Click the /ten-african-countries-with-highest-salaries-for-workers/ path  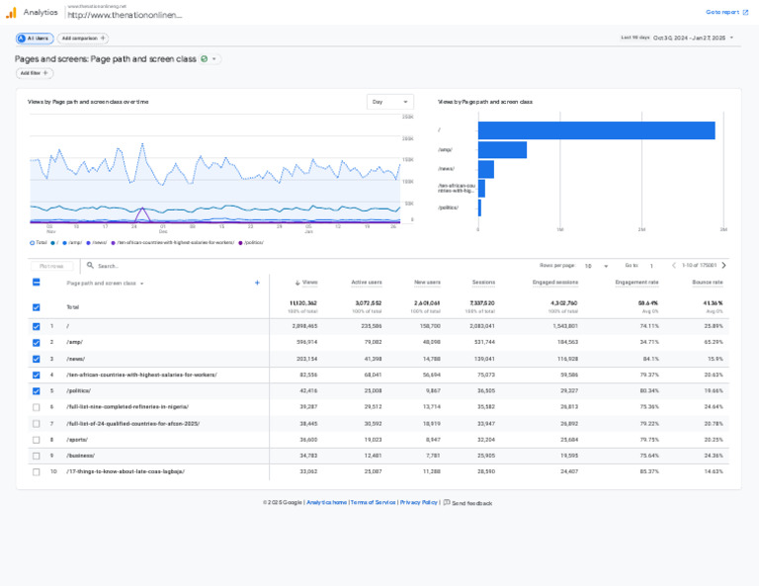141,376
